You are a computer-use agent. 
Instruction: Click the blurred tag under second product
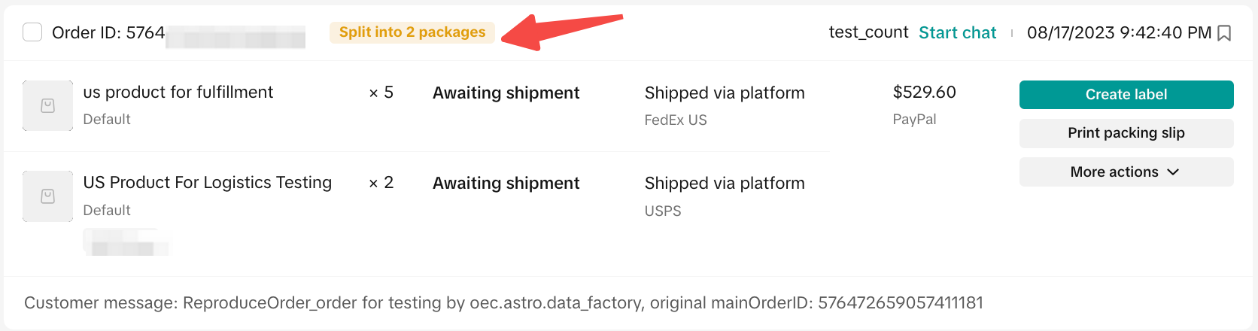126,242
